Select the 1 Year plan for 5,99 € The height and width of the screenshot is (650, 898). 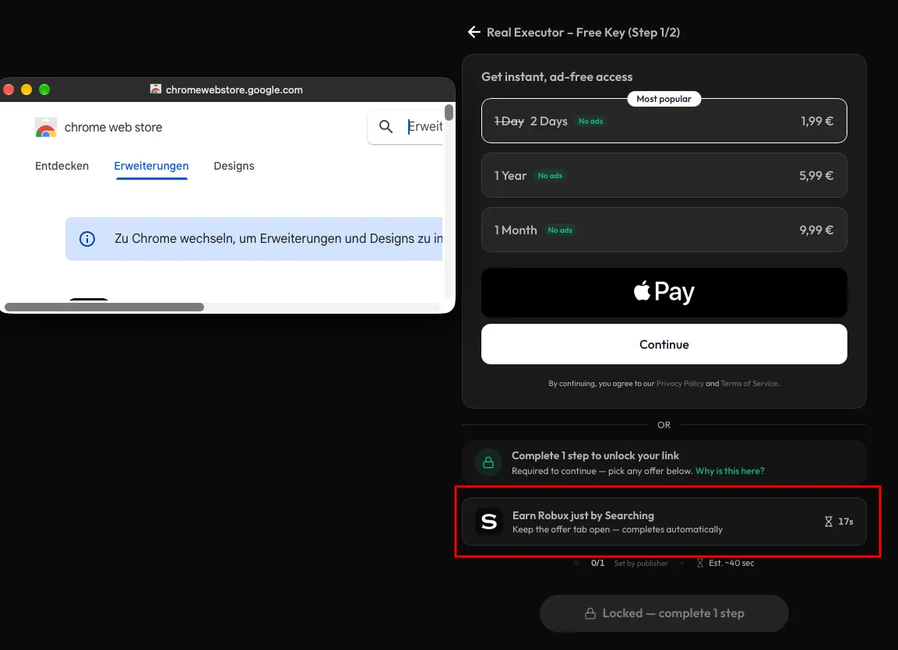click(x=664, y=175)
